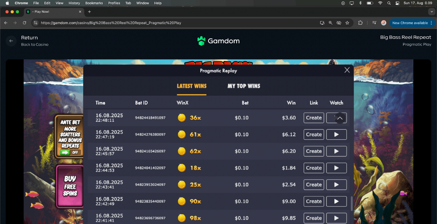Toggle the Ante Bet switch
The height and width of the screenshot is (224, 437).
(69, 153)
